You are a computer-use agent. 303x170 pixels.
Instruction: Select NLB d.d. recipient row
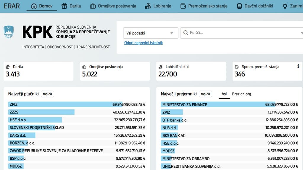pos(229,127)
